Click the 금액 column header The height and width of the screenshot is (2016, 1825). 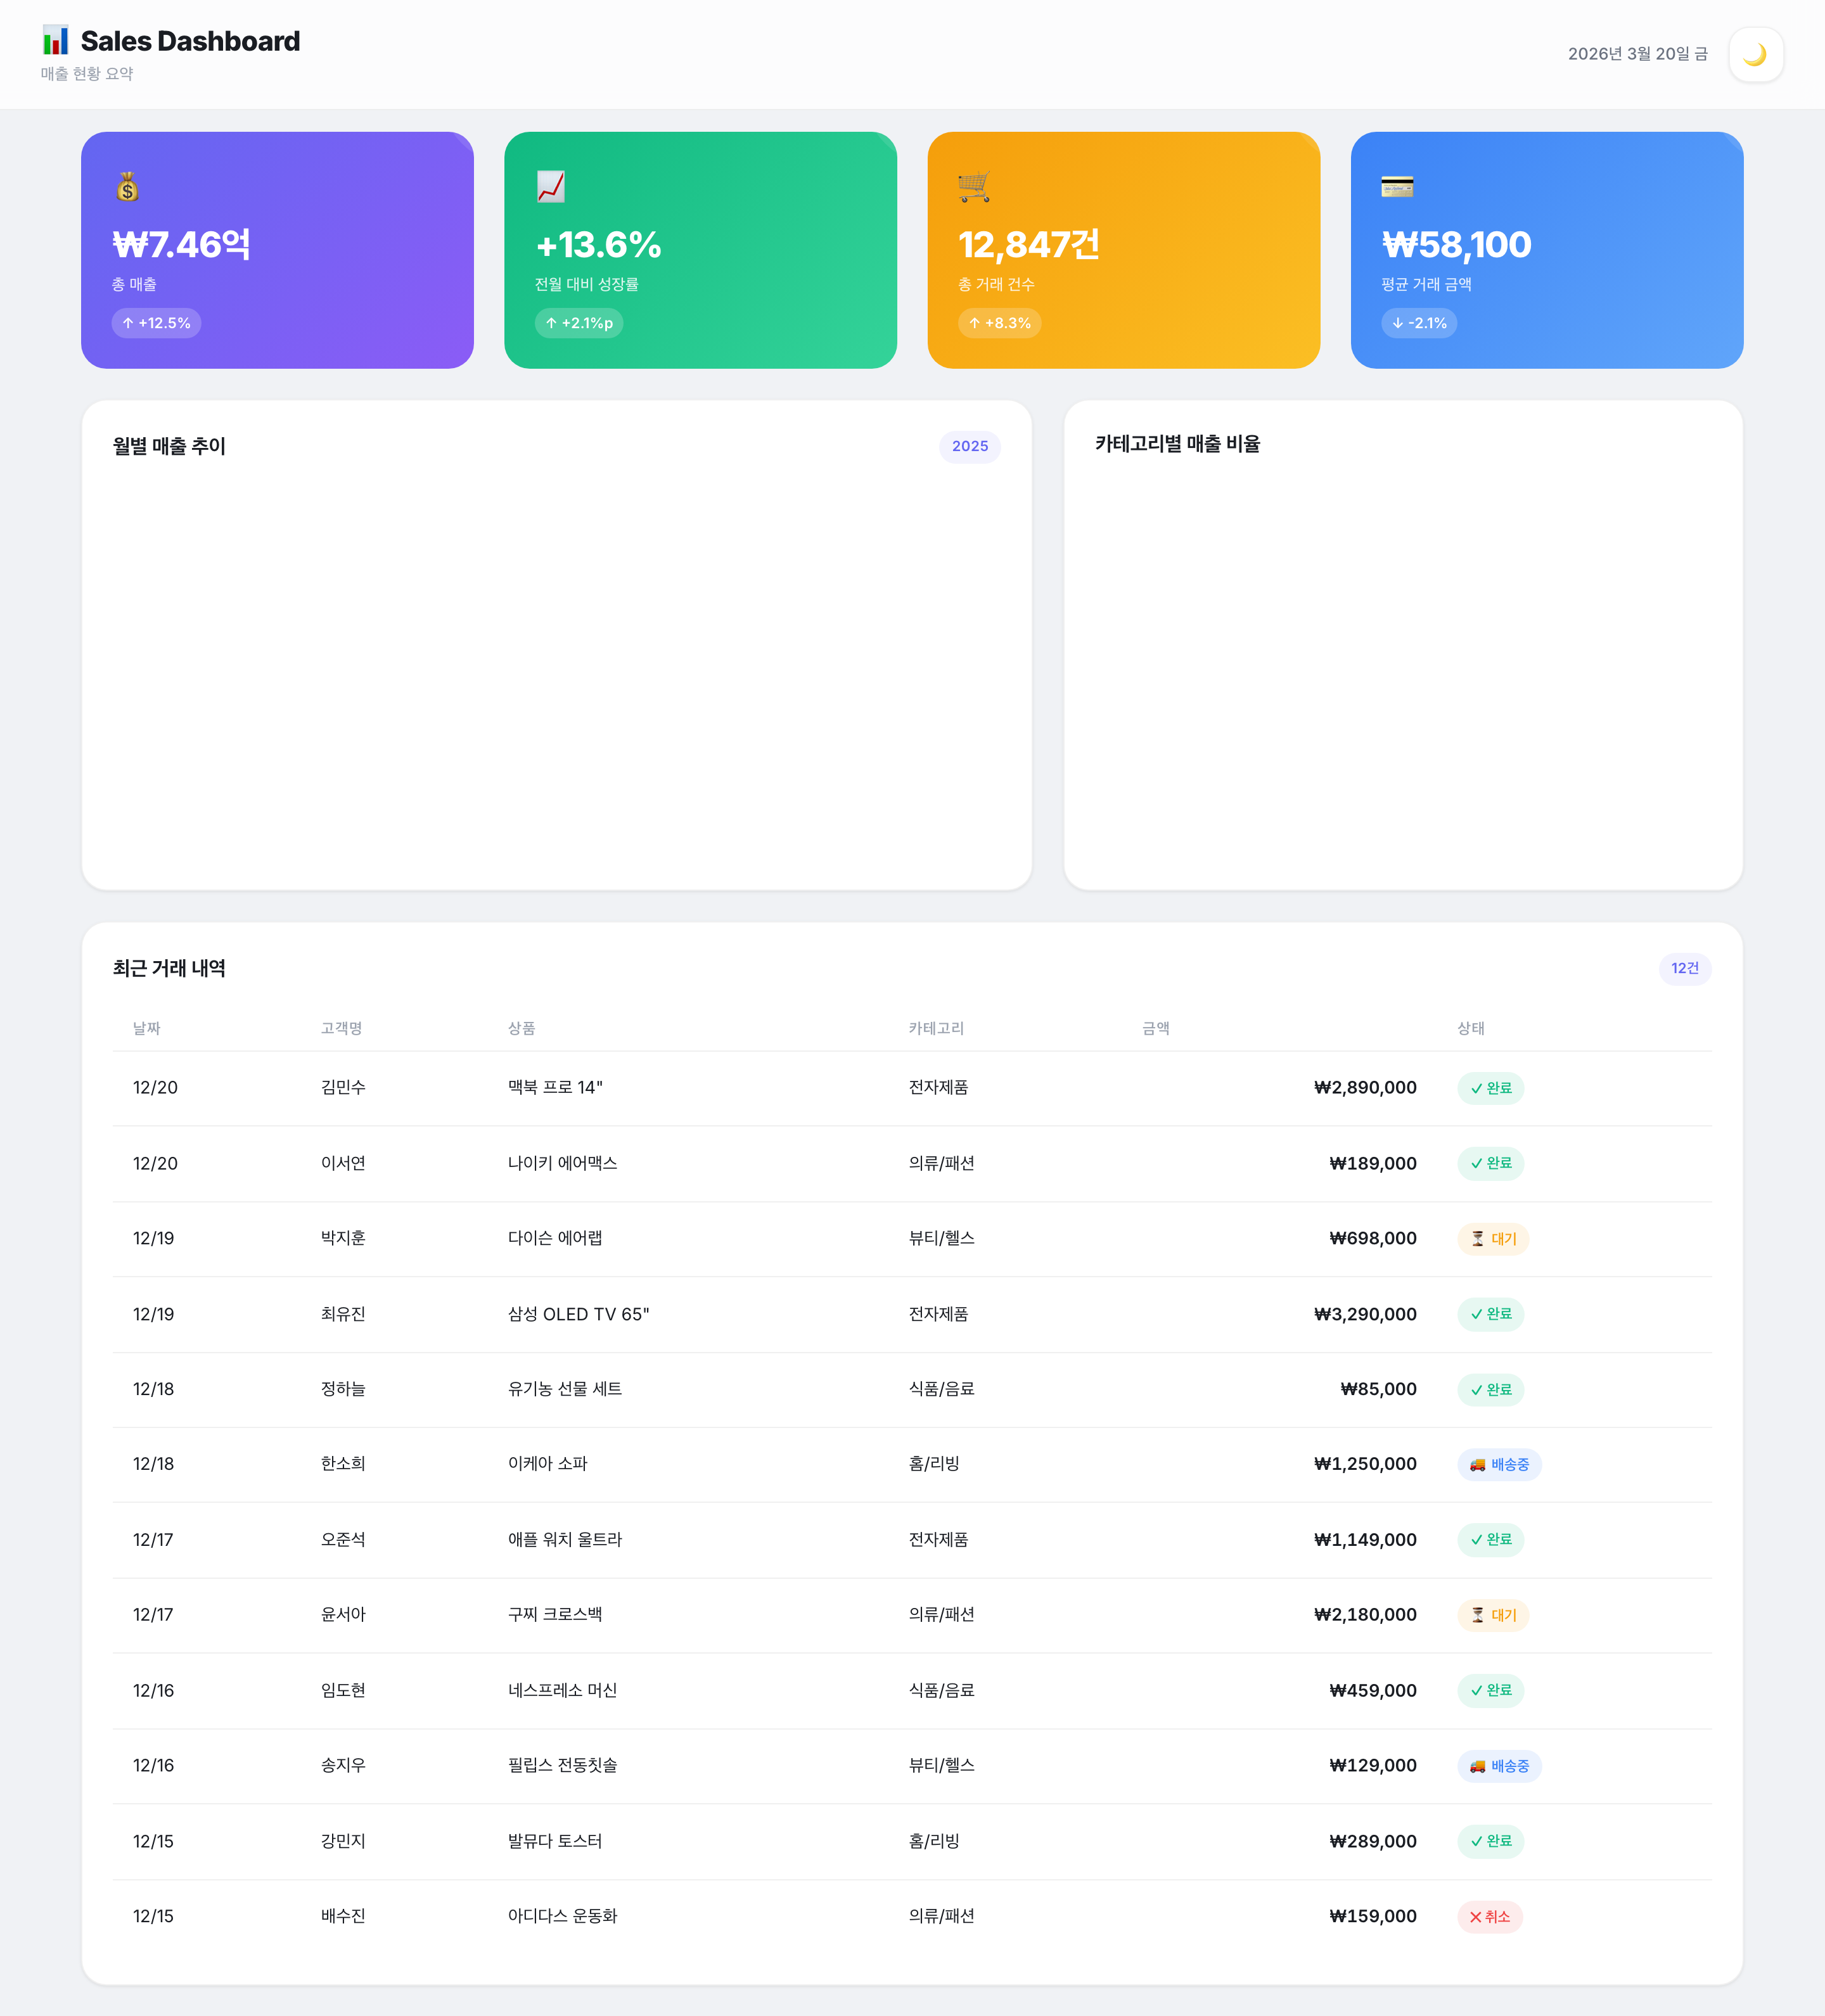[1155, 1028]
